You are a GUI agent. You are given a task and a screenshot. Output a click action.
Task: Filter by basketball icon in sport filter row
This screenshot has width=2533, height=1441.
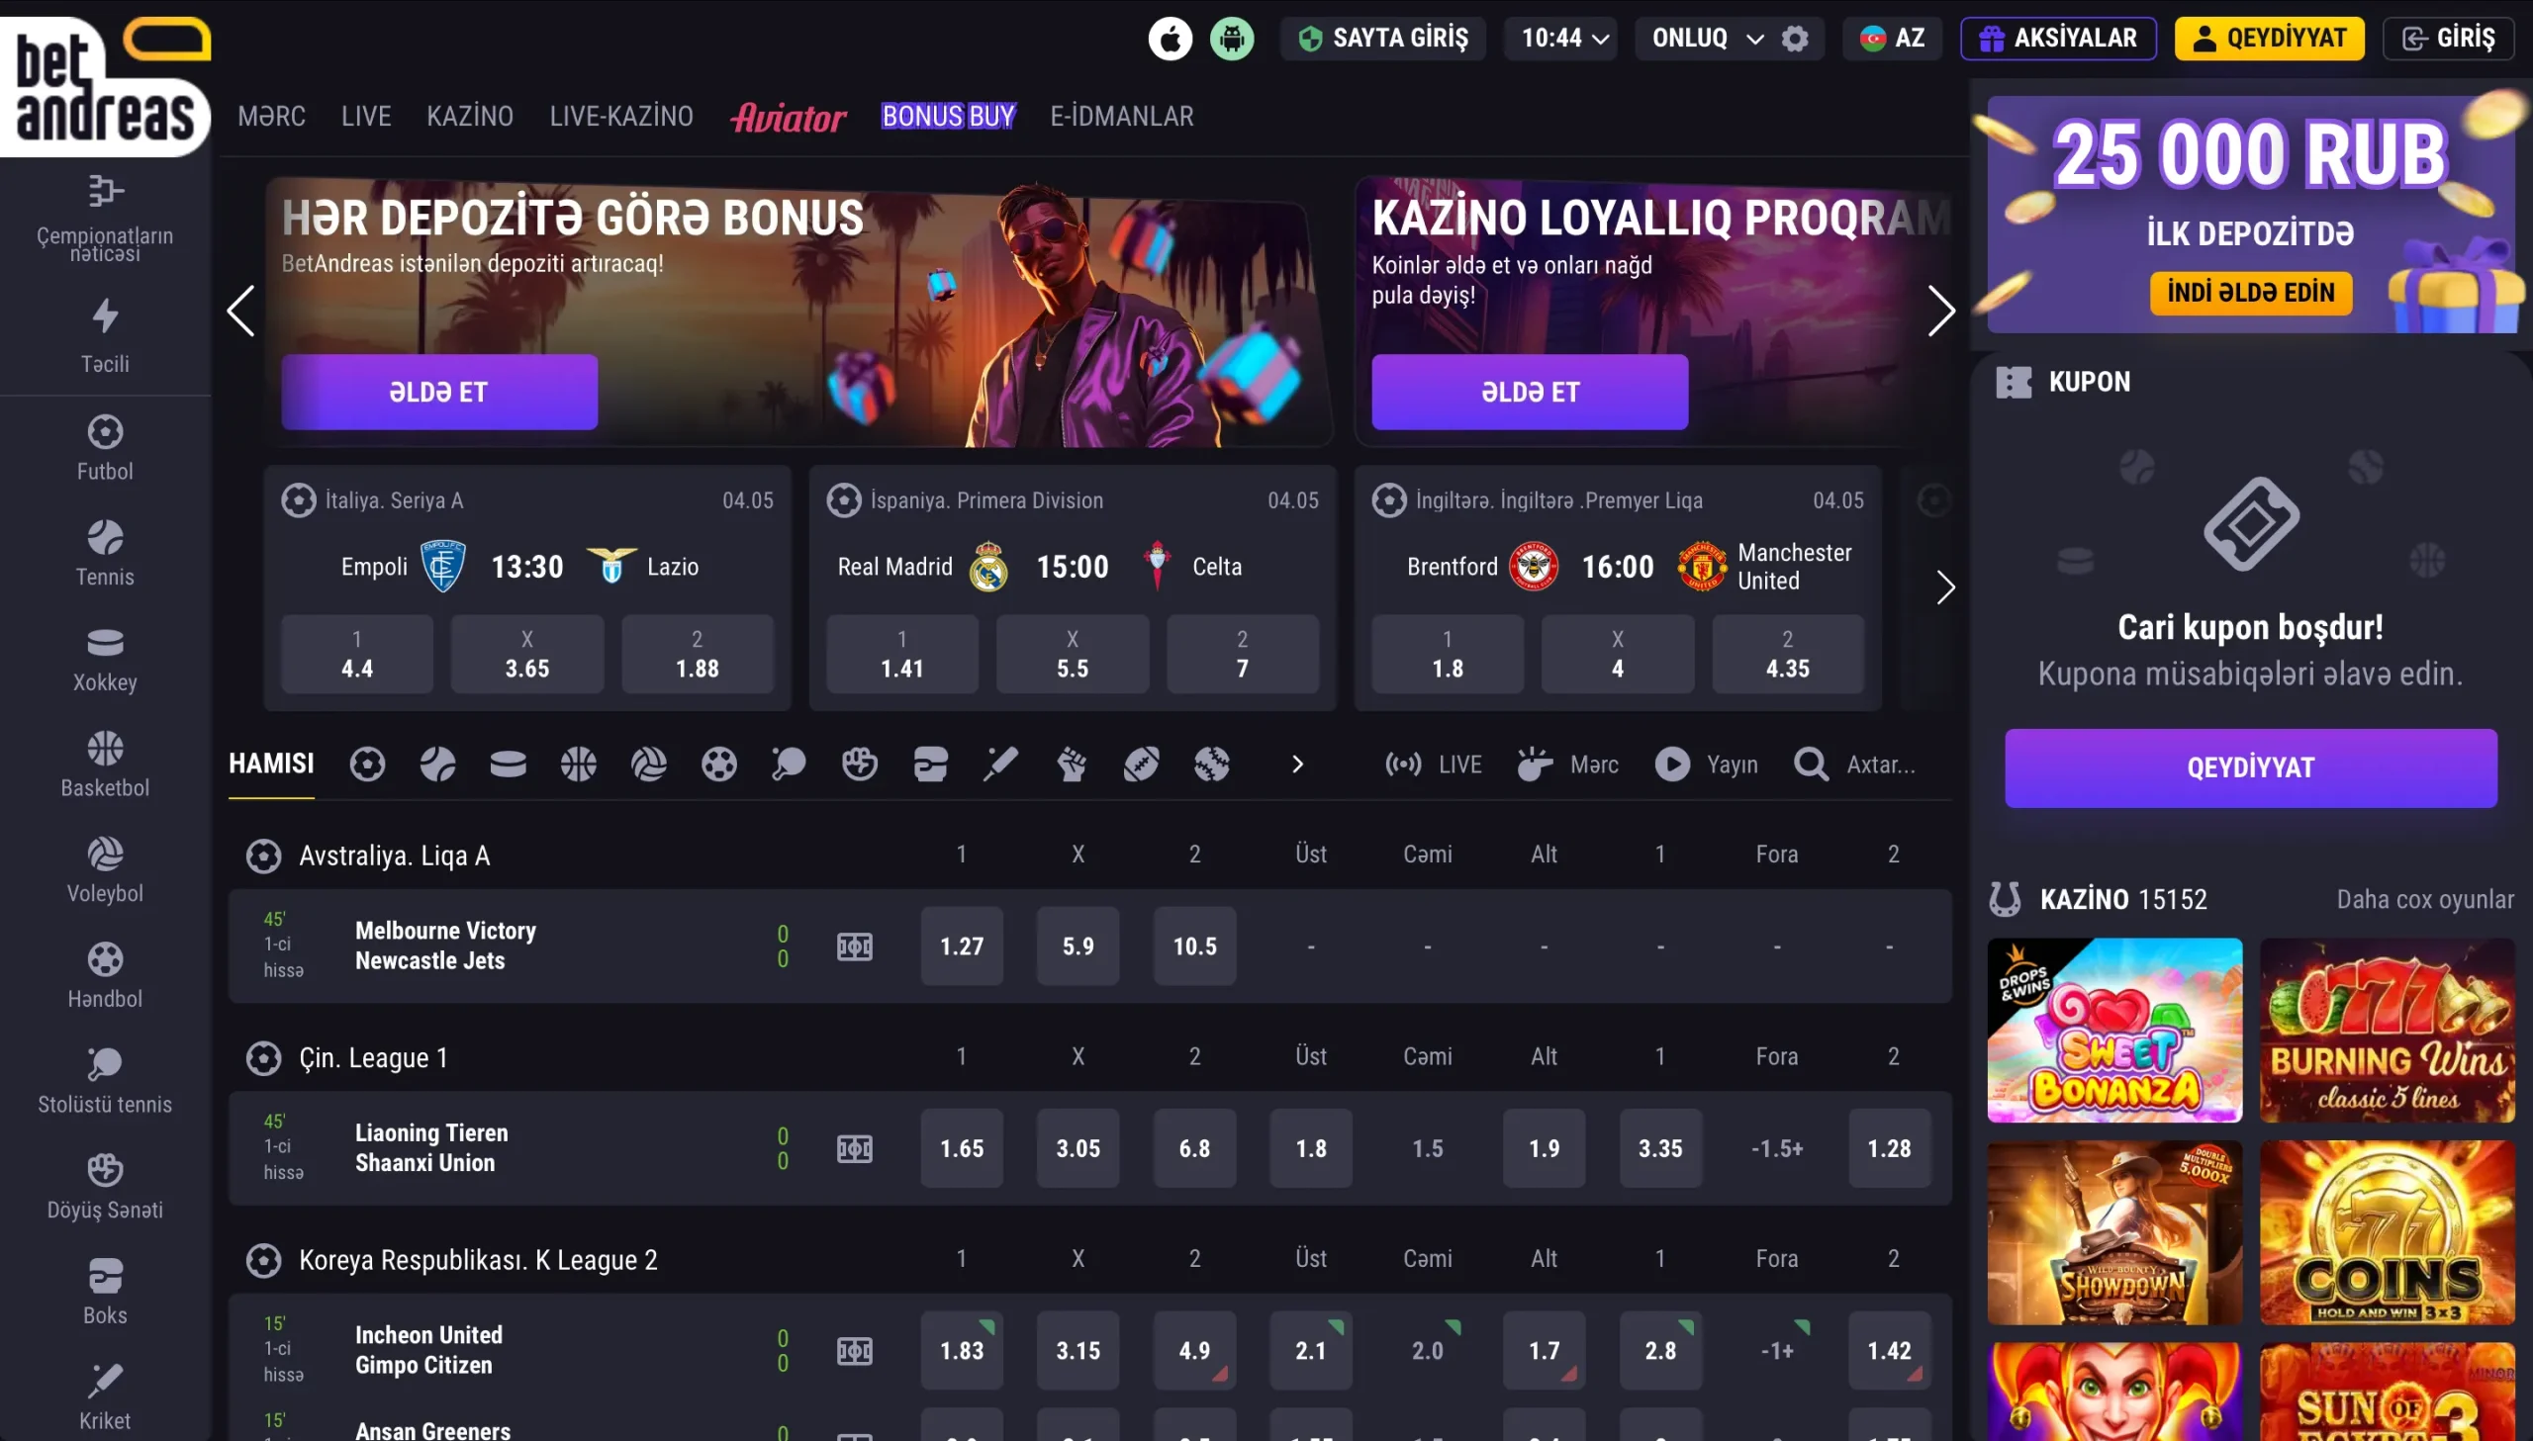[x=578, y=765]
